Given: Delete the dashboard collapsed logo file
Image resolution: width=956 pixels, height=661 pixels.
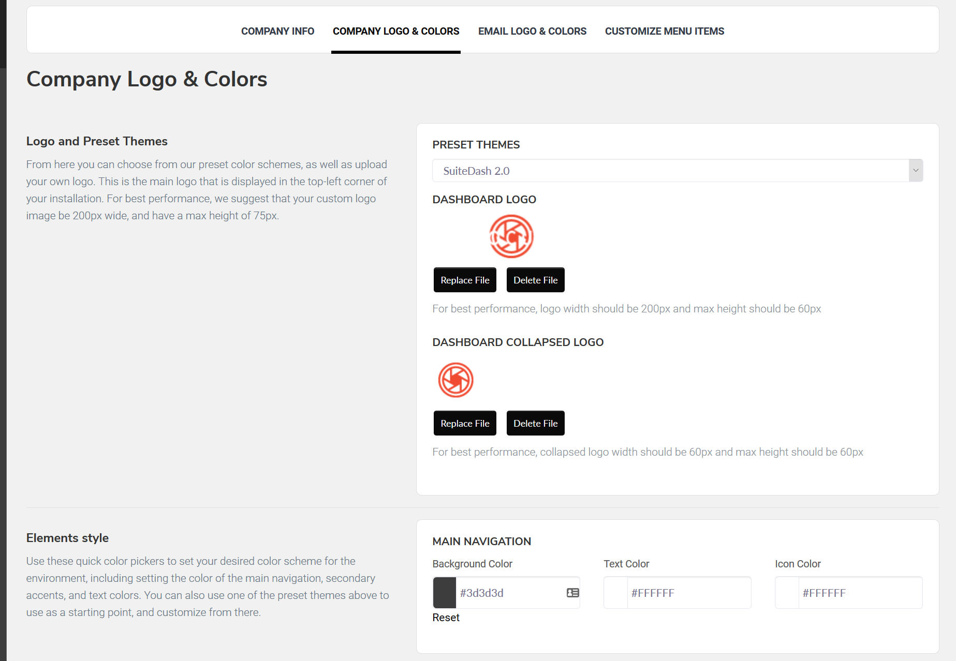Looking at the screenshot, I should [535, 423].
